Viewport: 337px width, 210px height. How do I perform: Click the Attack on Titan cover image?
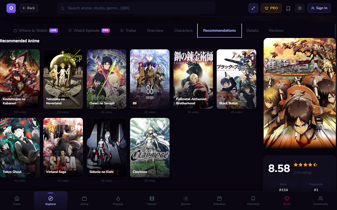tap(300, 94)
